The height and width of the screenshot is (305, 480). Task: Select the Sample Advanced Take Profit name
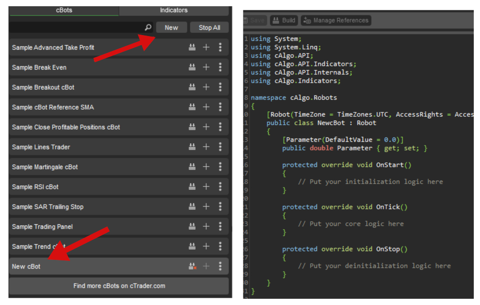point(53,48)
